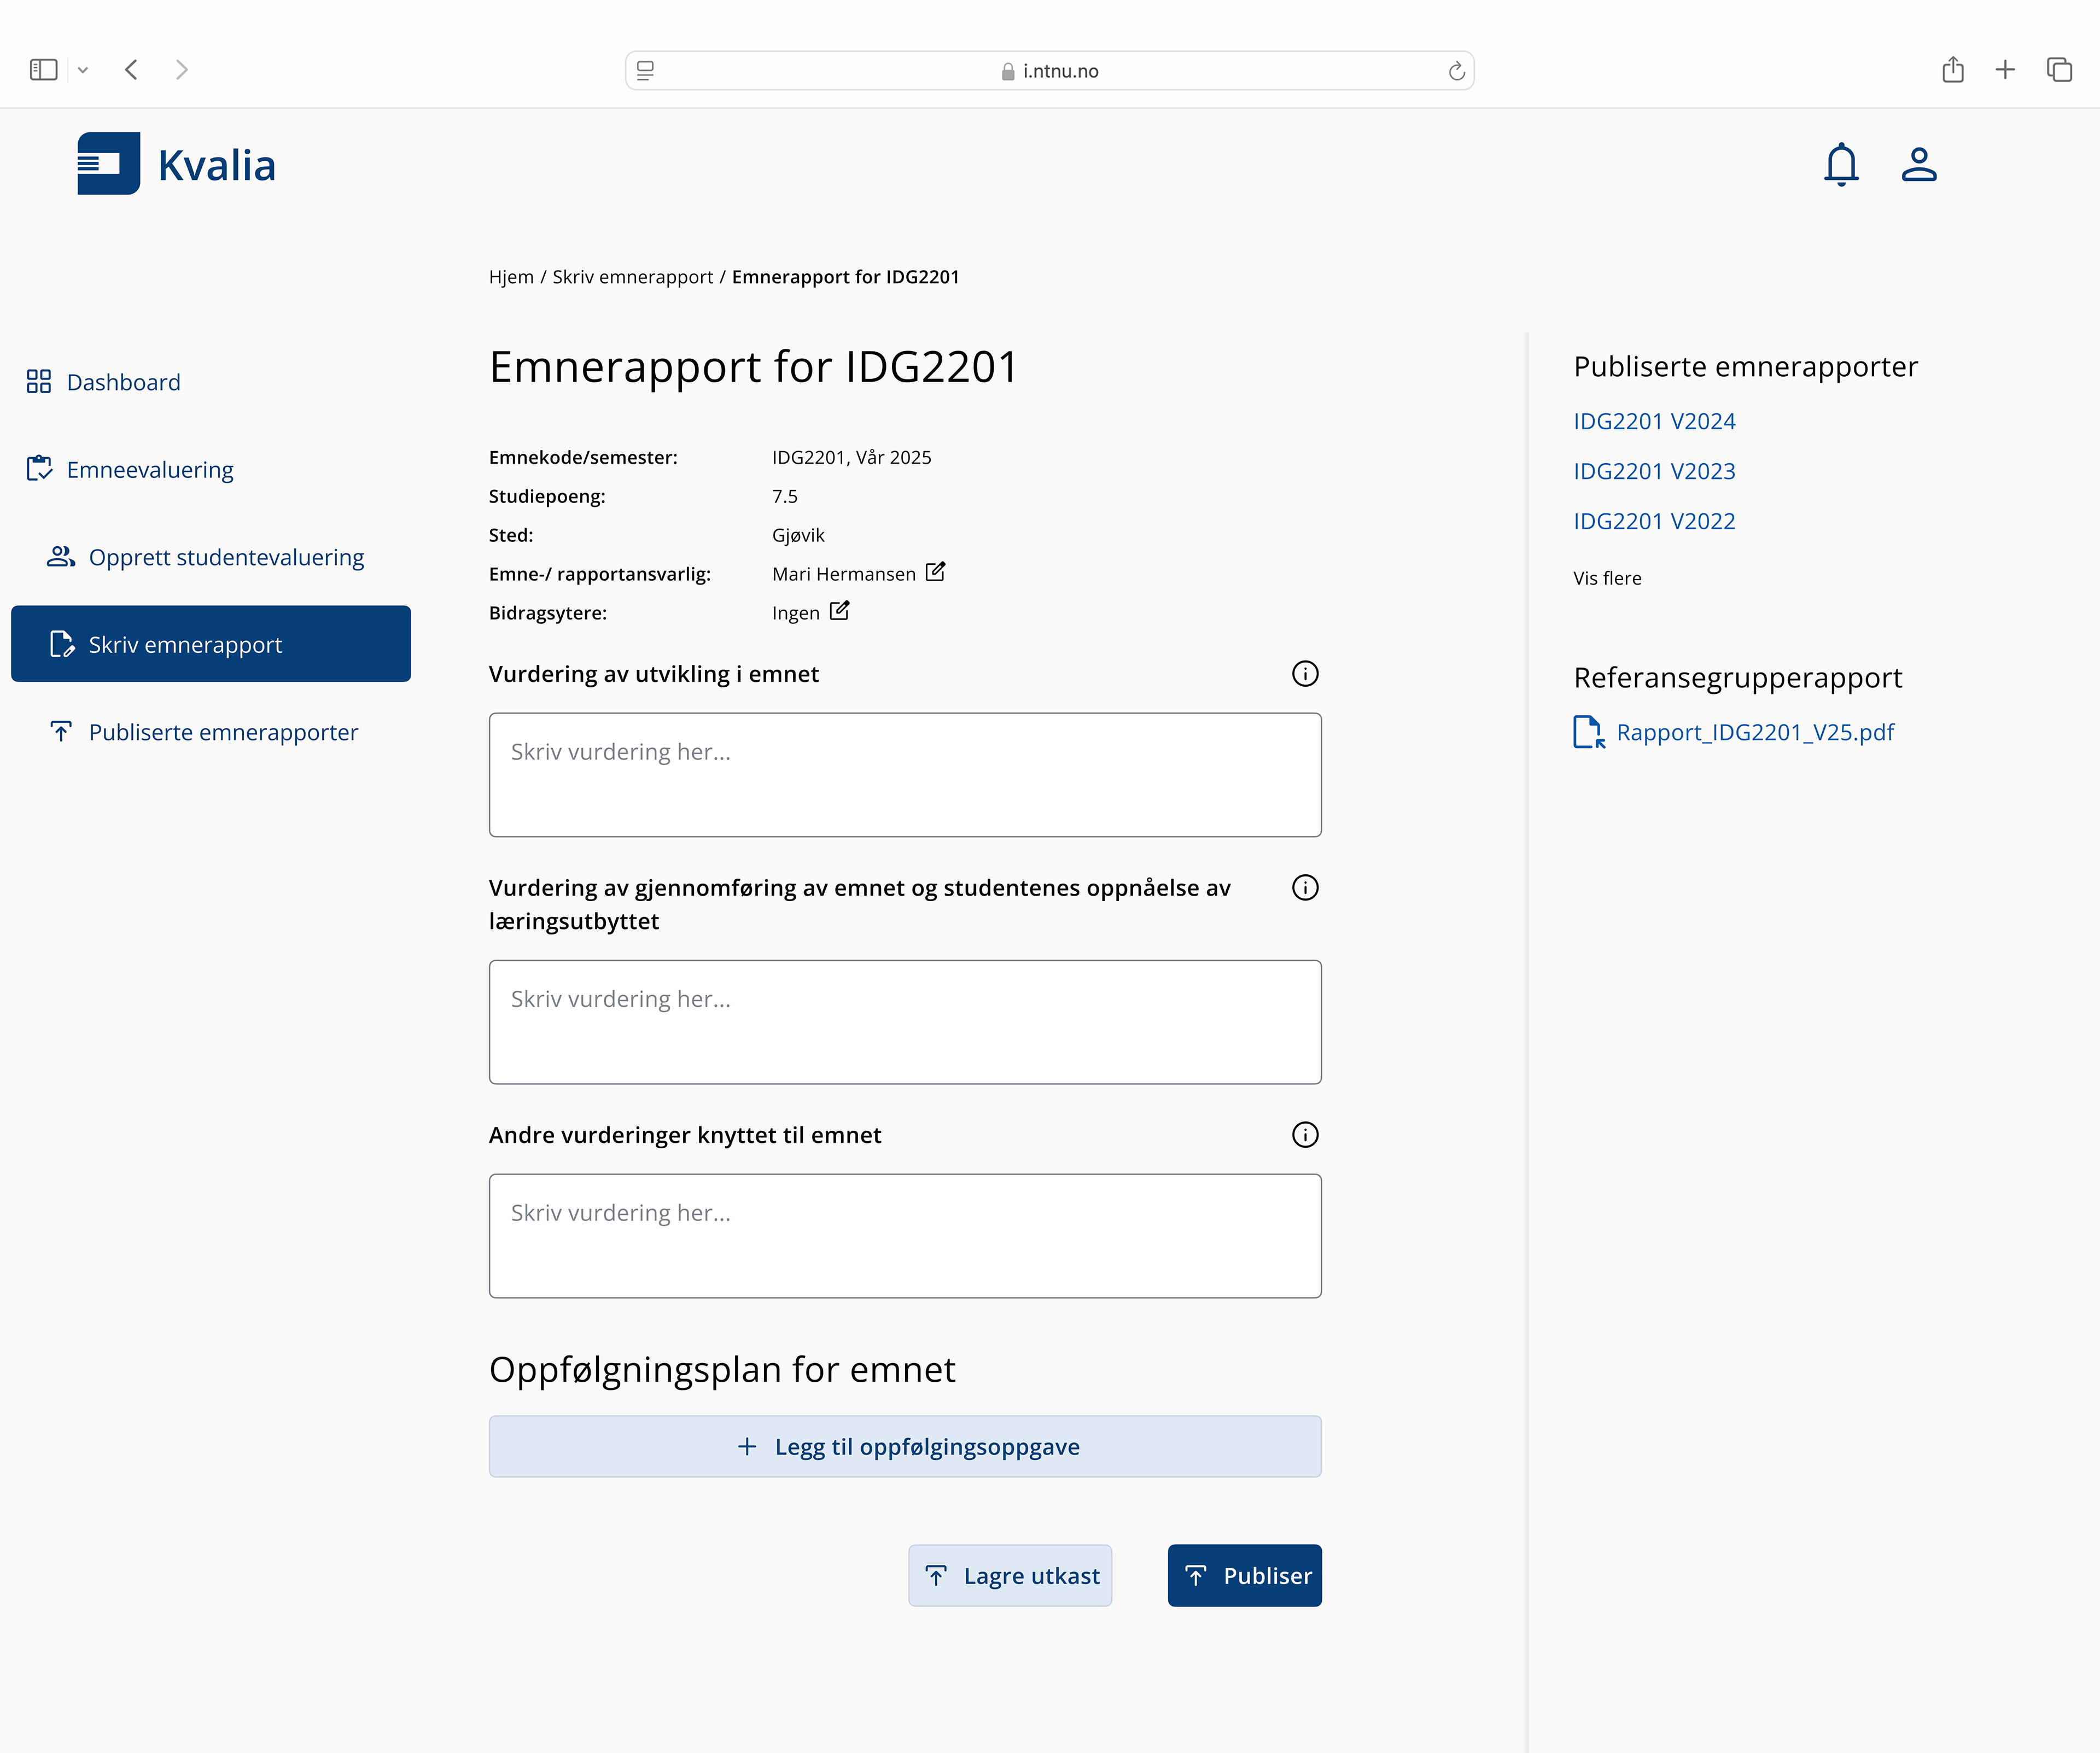Viewport: 2100px width, 1753px height.
Task: Show info for gjennomføring av emnet section
Action: click(x=1305, y=888)
